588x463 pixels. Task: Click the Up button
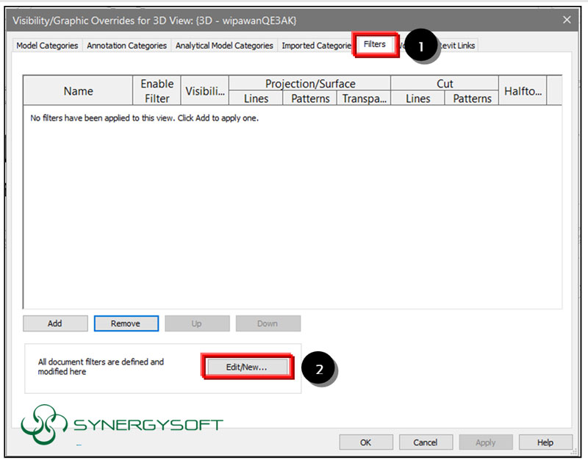197,323
